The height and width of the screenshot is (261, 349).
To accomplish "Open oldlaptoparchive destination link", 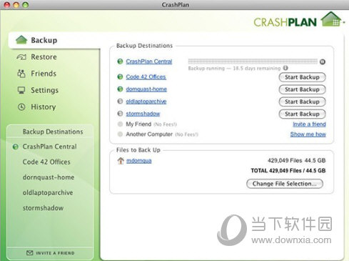I will point(146,102).
